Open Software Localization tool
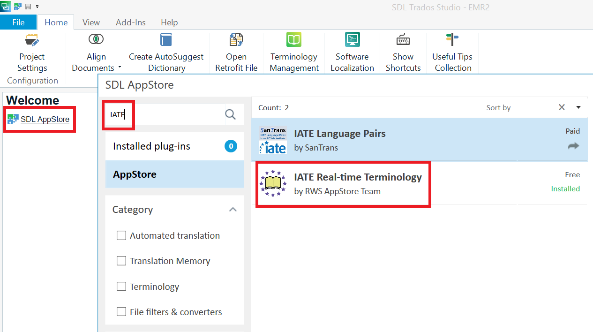Viewport: 593px width, 332px height. pos(352,53)
